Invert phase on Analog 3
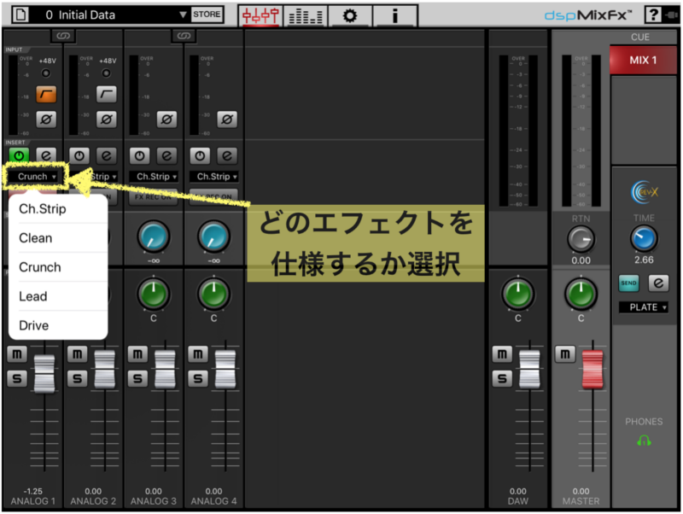The width and height of the screenshot is (683, 514). [166, 119]
